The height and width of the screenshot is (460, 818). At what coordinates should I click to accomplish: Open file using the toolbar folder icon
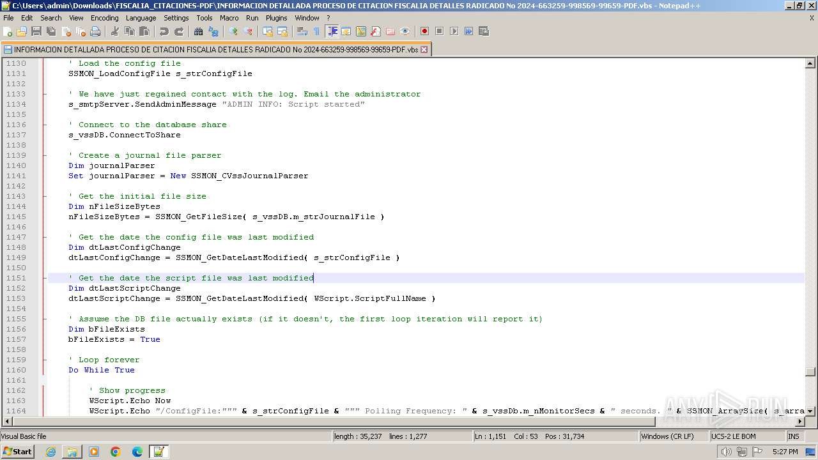click(22, 31)
